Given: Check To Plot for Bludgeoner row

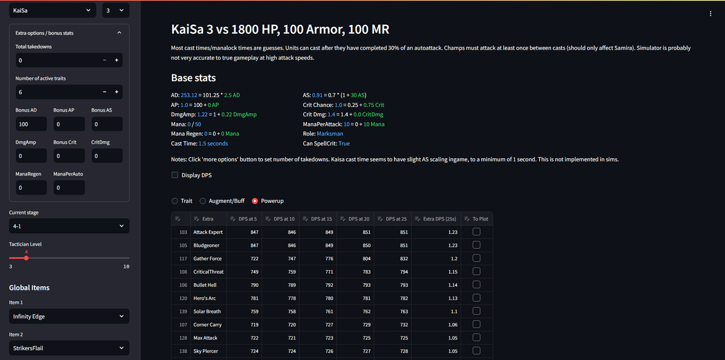Looking at the screenshot, I should (476, 245).
